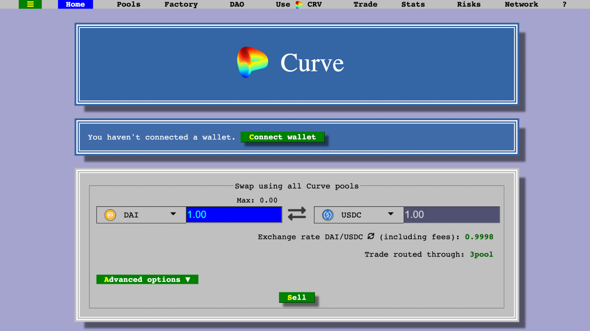Open the Trade menu item

[365, 4]
